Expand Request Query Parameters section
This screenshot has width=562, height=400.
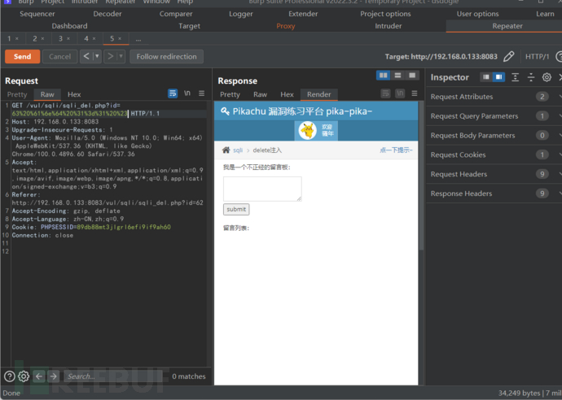pos(494,116)
